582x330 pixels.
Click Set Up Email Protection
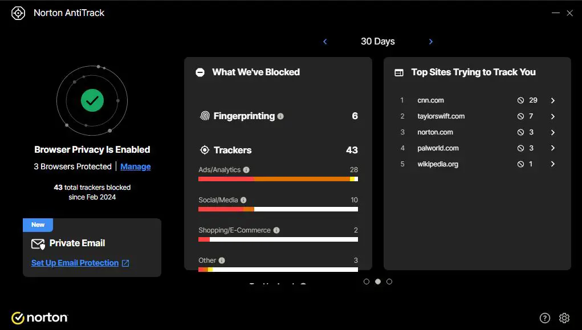pos(75,262)
